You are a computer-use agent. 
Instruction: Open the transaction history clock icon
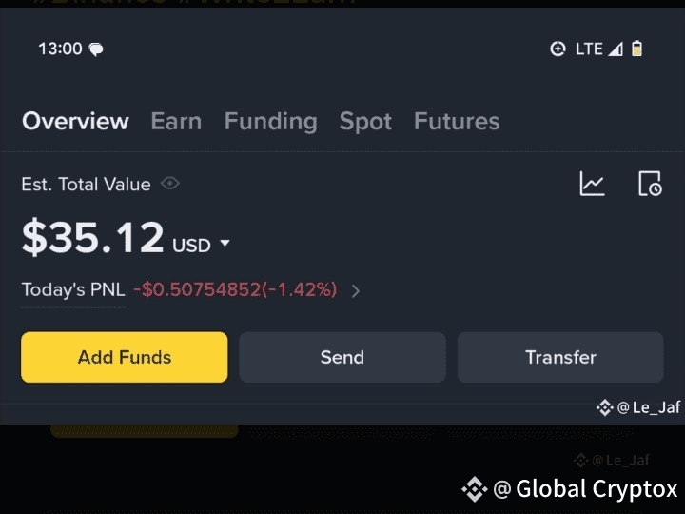click(650, 184)
